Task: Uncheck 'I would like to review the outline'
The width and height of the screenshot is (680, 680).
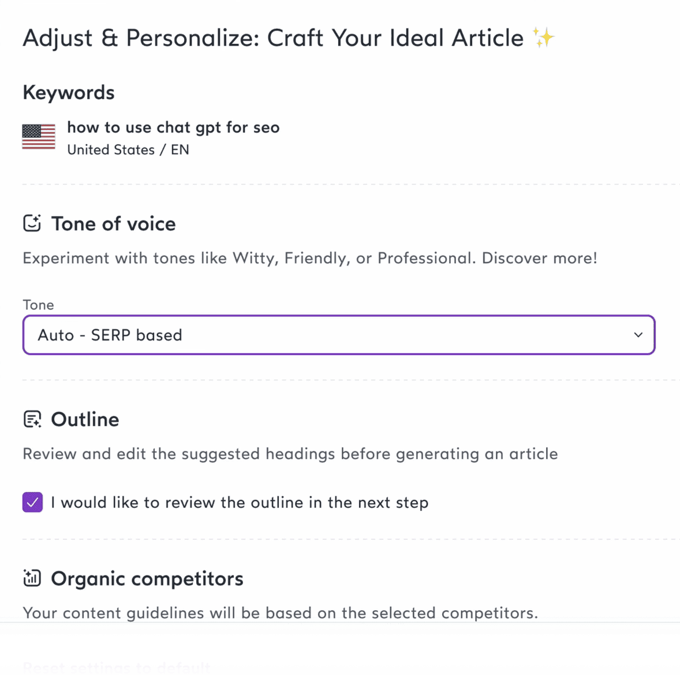Action: 32,502
